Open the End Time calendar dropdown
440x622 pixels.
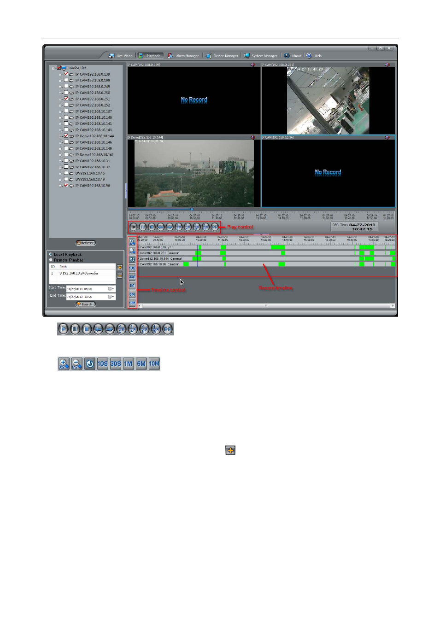(x=111, y=297)
